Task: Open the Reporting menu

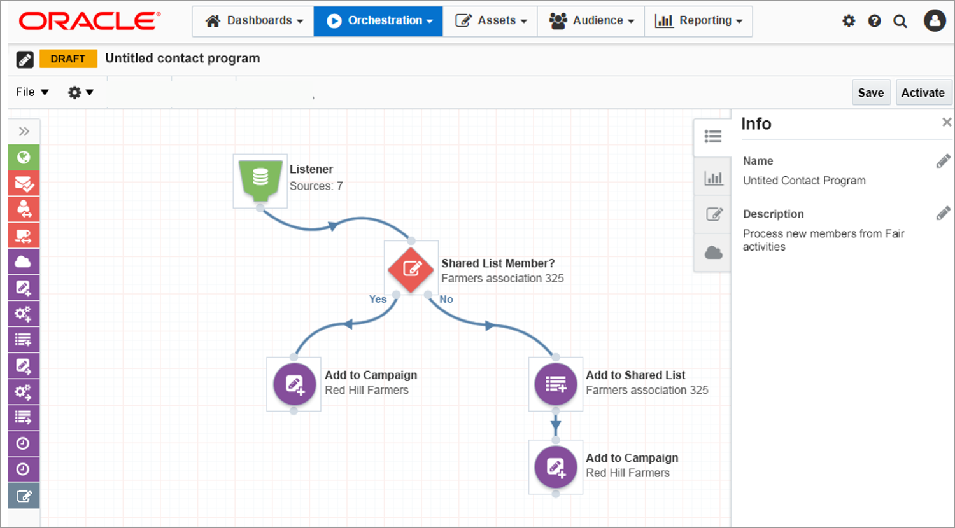Action: pyautogui.click(x=698, y=21)
